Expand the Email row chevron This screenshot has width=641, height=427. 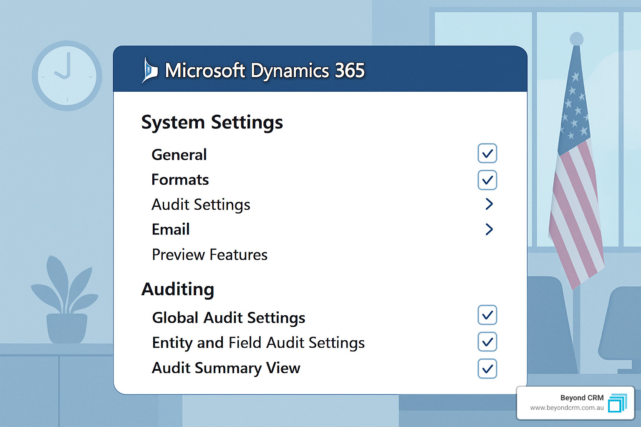[489, 229]
